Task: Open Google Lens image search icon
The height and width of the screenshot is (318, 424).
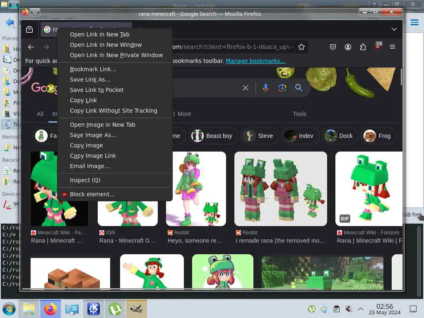Action: pyautogui.click(x=282, y=88)
